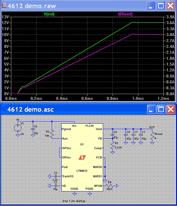The height and width of the screenshot is (206, 177).
Task: Click the 392K value of R4
Action: click(x=109, y=189)
